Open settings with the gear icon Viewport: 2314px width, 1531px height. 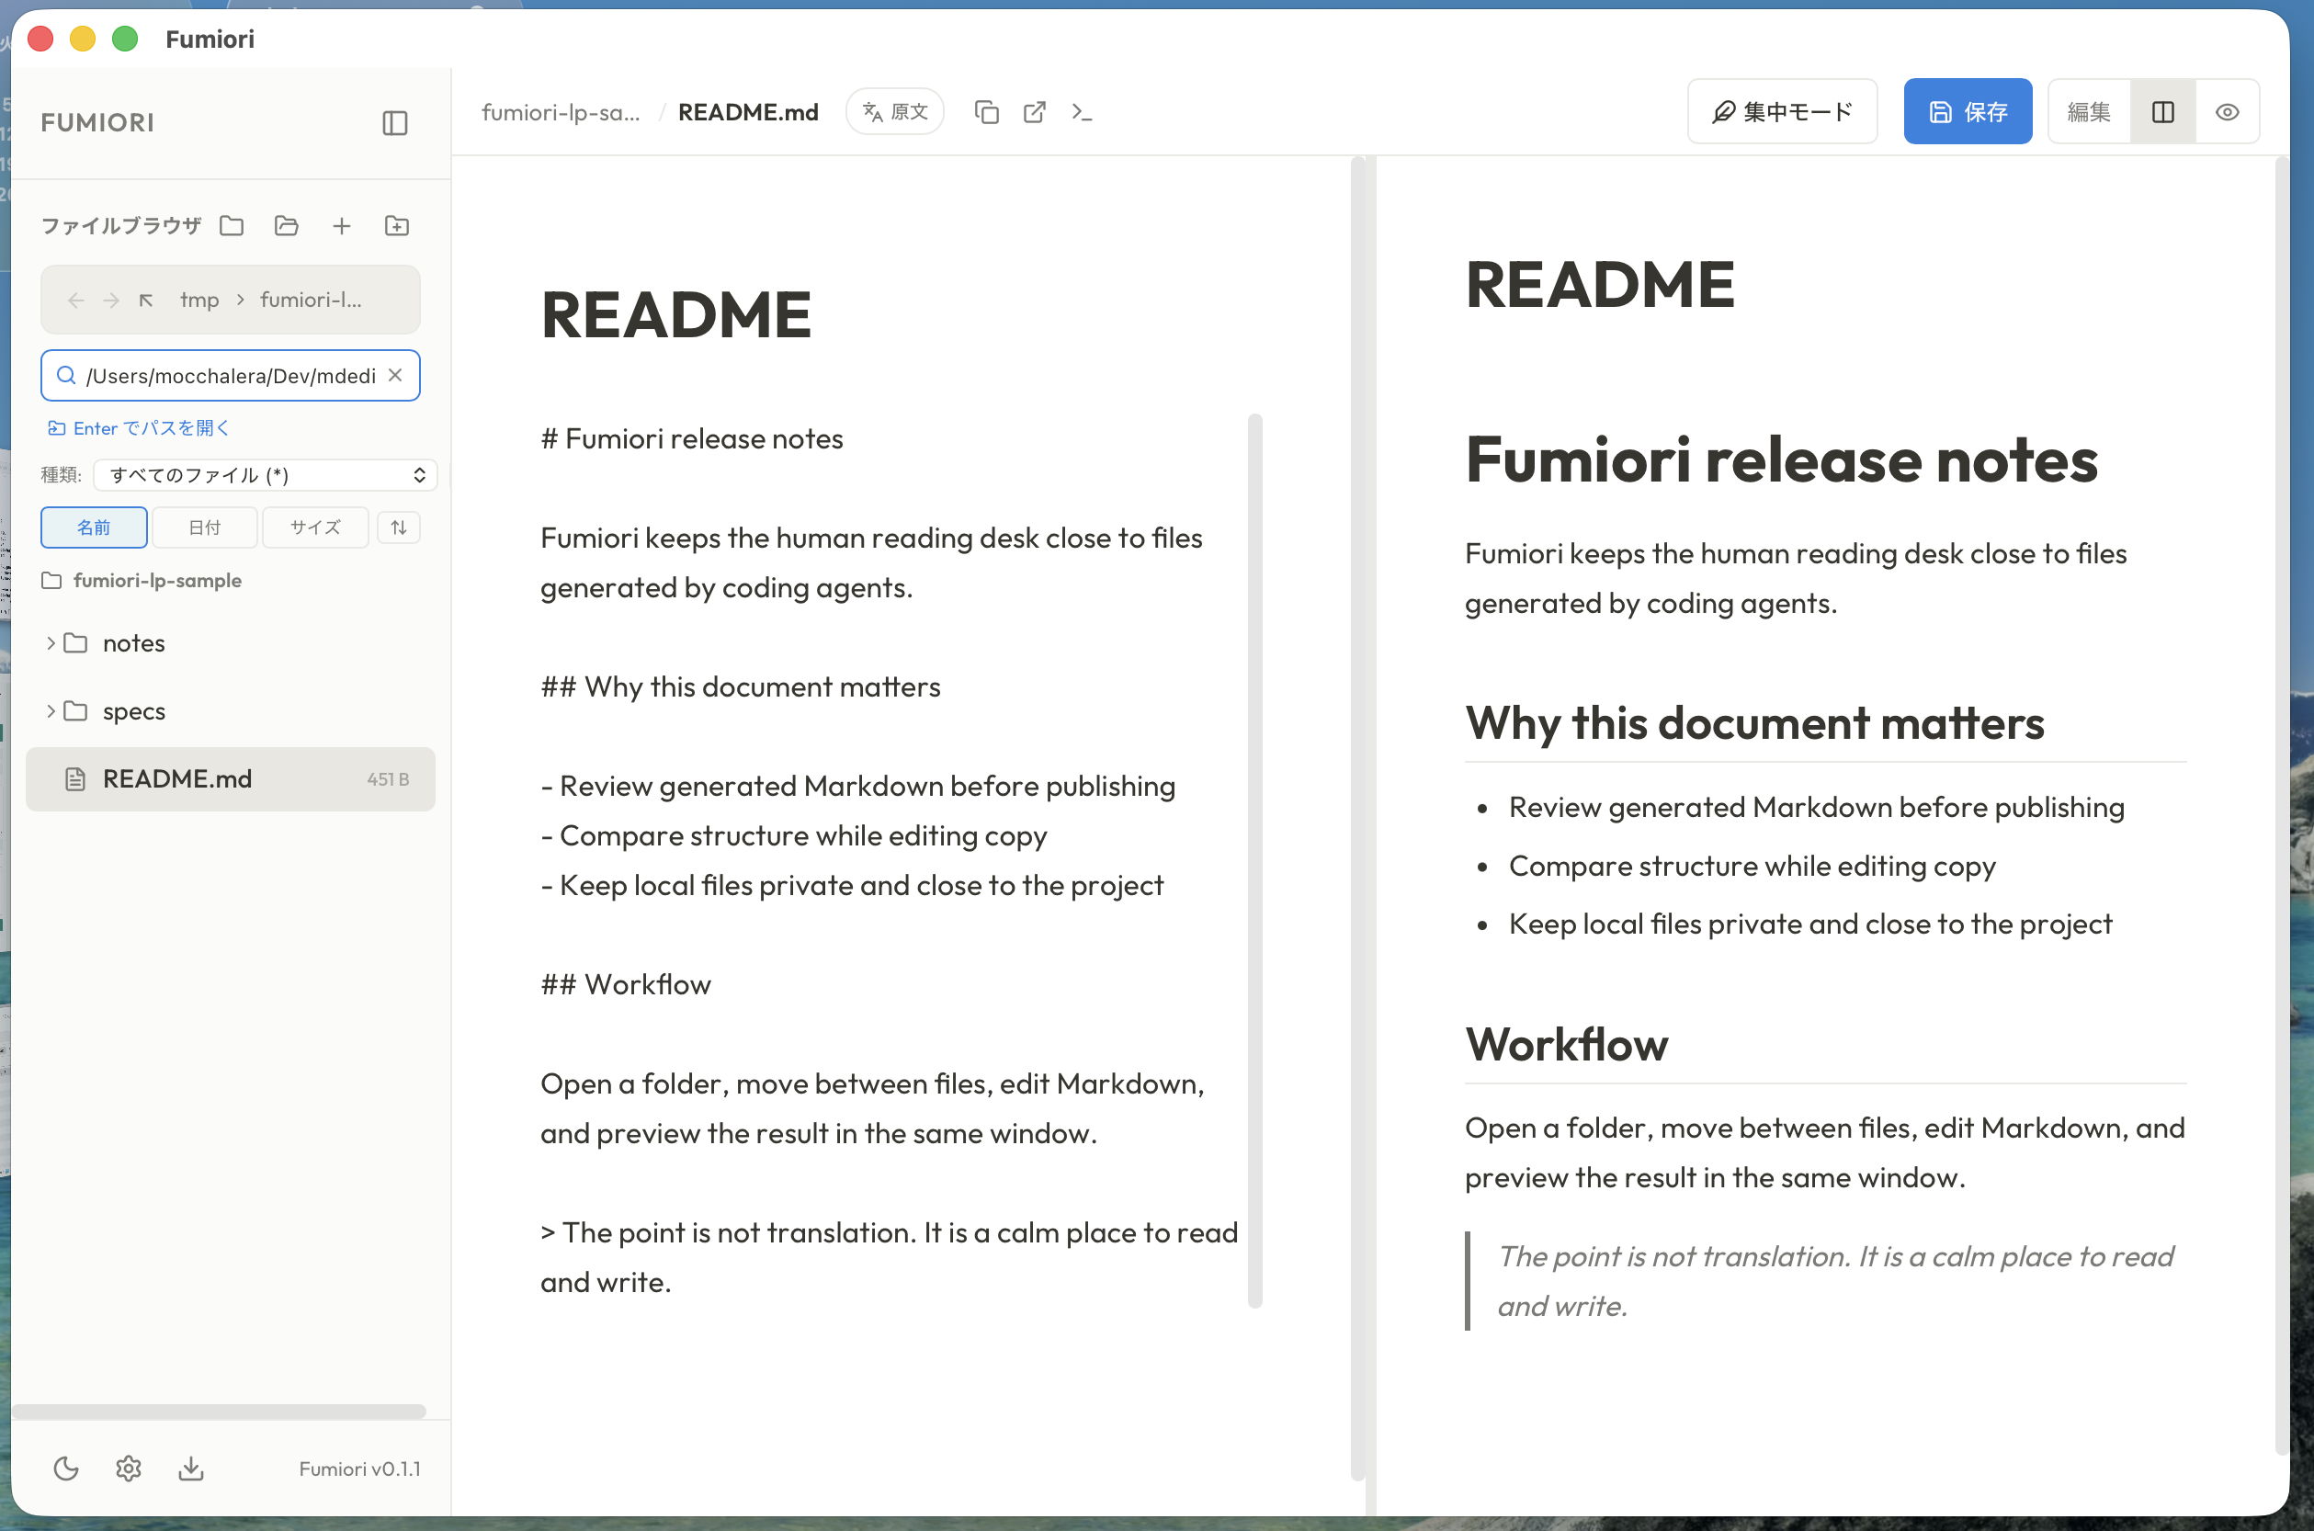129,1469
